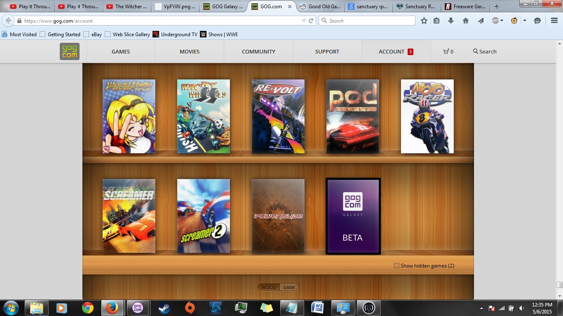Click the paper plane share icon
The width and height of the screenshot is (563, 316).
[x=481, y=21]
